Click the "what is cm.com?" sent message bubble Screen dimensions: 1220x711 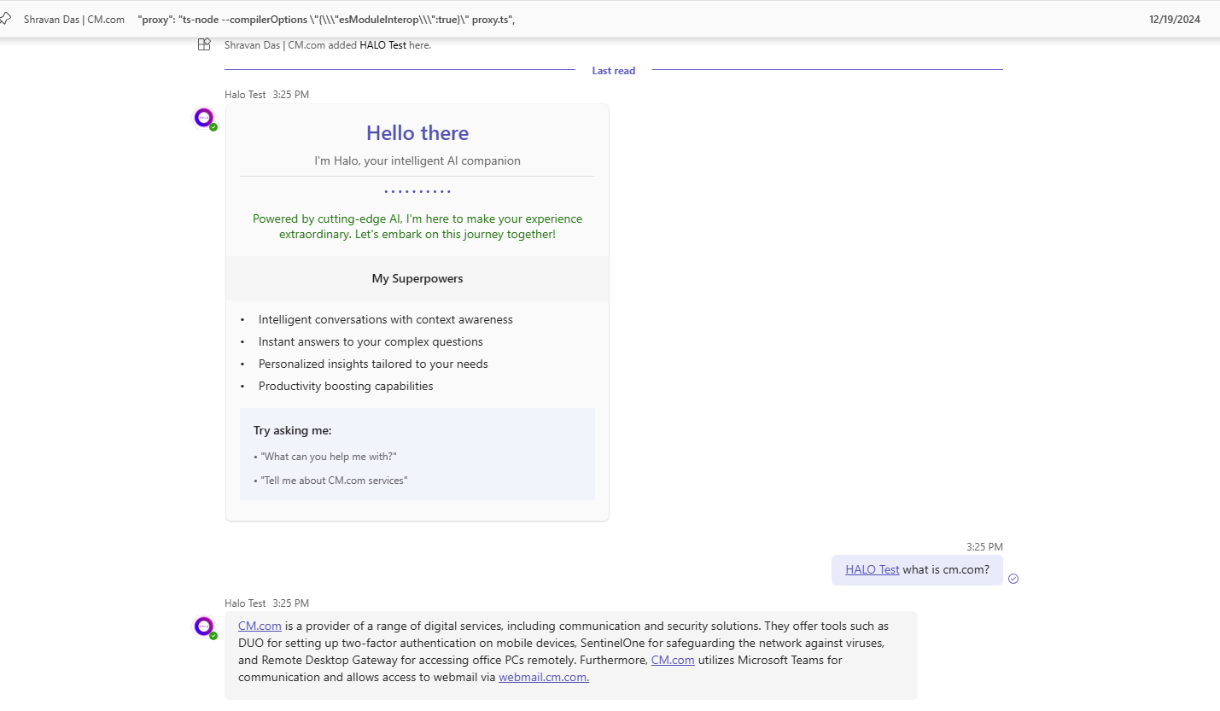coord(917,570)
